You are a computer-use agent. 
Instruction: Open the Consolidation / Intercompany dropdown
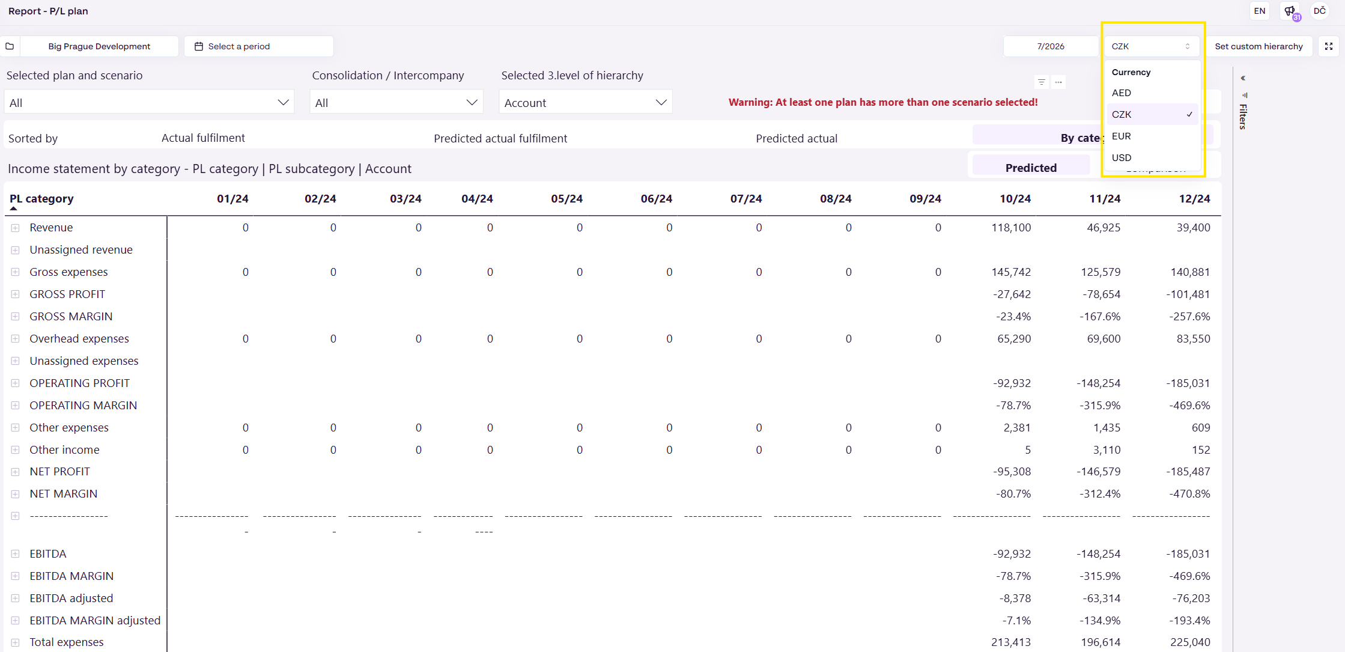(396, 103)
